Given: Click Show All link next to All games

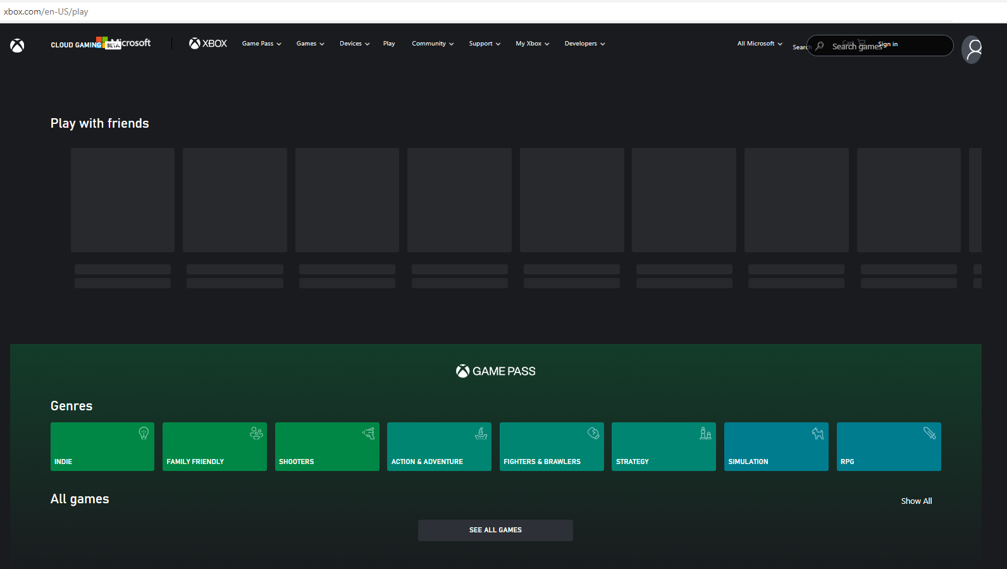Looking at the screenshot, I should (917, 501).
